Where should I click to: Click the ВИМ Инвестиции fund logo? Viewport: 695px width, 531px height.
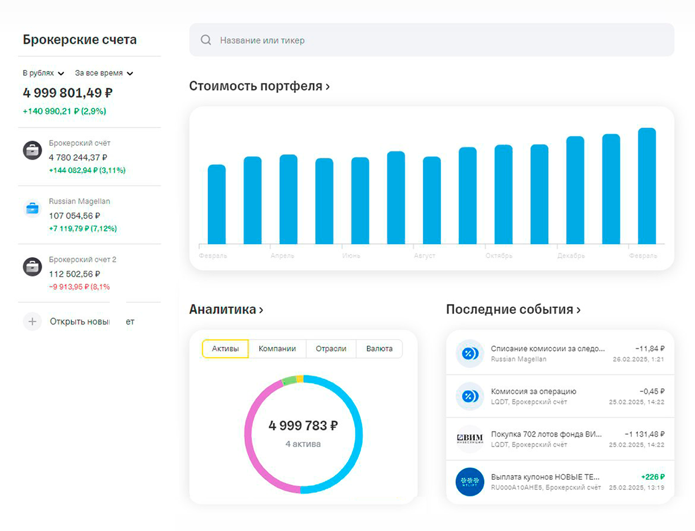pyautogui.click(x=470, y=439)
